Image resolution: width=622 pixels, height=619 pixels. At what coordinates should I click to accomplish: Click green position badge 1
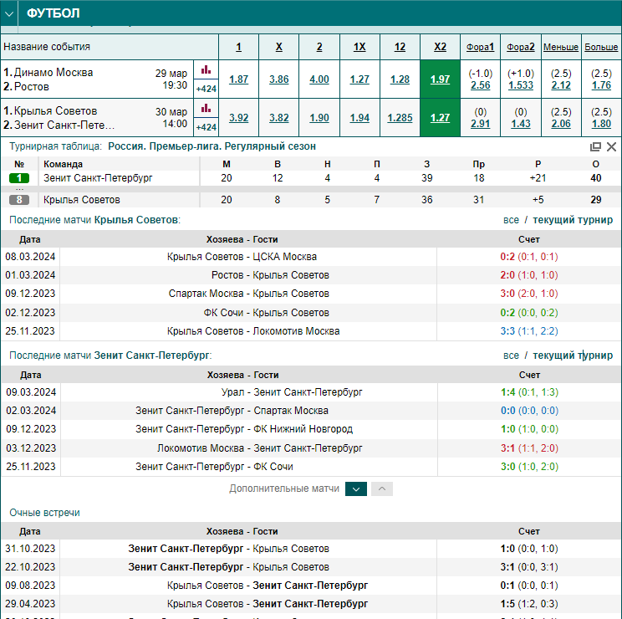19,178
